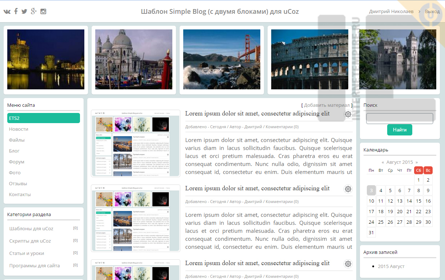Open the night-lit harbor castle header image

pyautogui.click(x=46, y=60)
